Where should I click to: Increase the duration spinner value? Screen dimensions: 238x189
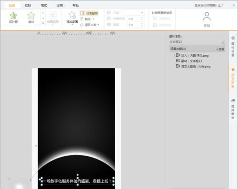(142, 18)
